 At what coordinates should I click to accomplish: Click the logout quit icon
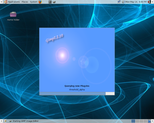pos(149,2)
